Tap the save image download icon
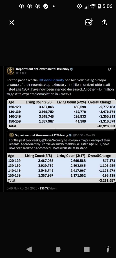 point(89,22)
